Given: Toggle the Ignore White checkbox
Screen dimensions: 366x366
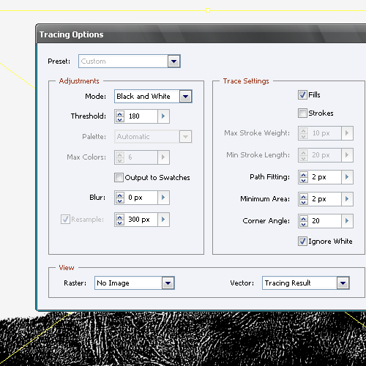Looking at the screenshot, I should [x=302, y=242].
